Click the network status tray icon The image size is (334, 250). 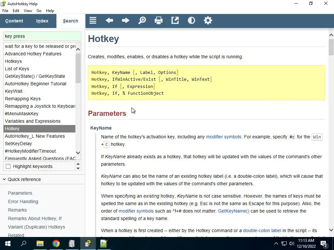click(x=284, y=243)
